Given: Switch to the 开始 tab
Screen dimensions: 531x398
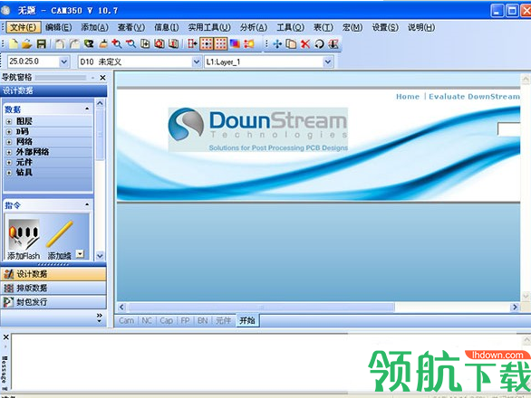Looking at the screenshot, I should (247, 320).
